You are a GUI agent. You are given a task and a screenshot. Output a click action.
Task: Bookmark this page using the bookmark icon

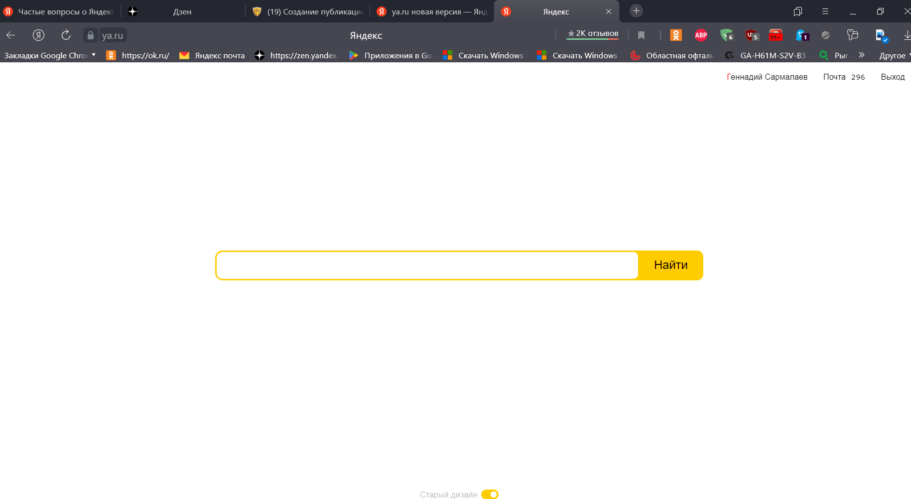click(641, 35)
